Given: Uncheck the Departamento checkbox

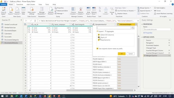Looking at the screenshot, I should 99,40.
